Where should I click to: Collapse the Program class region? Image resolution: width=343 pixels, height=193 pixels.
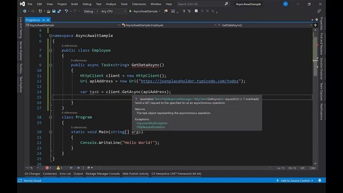[x=50, y=117]
